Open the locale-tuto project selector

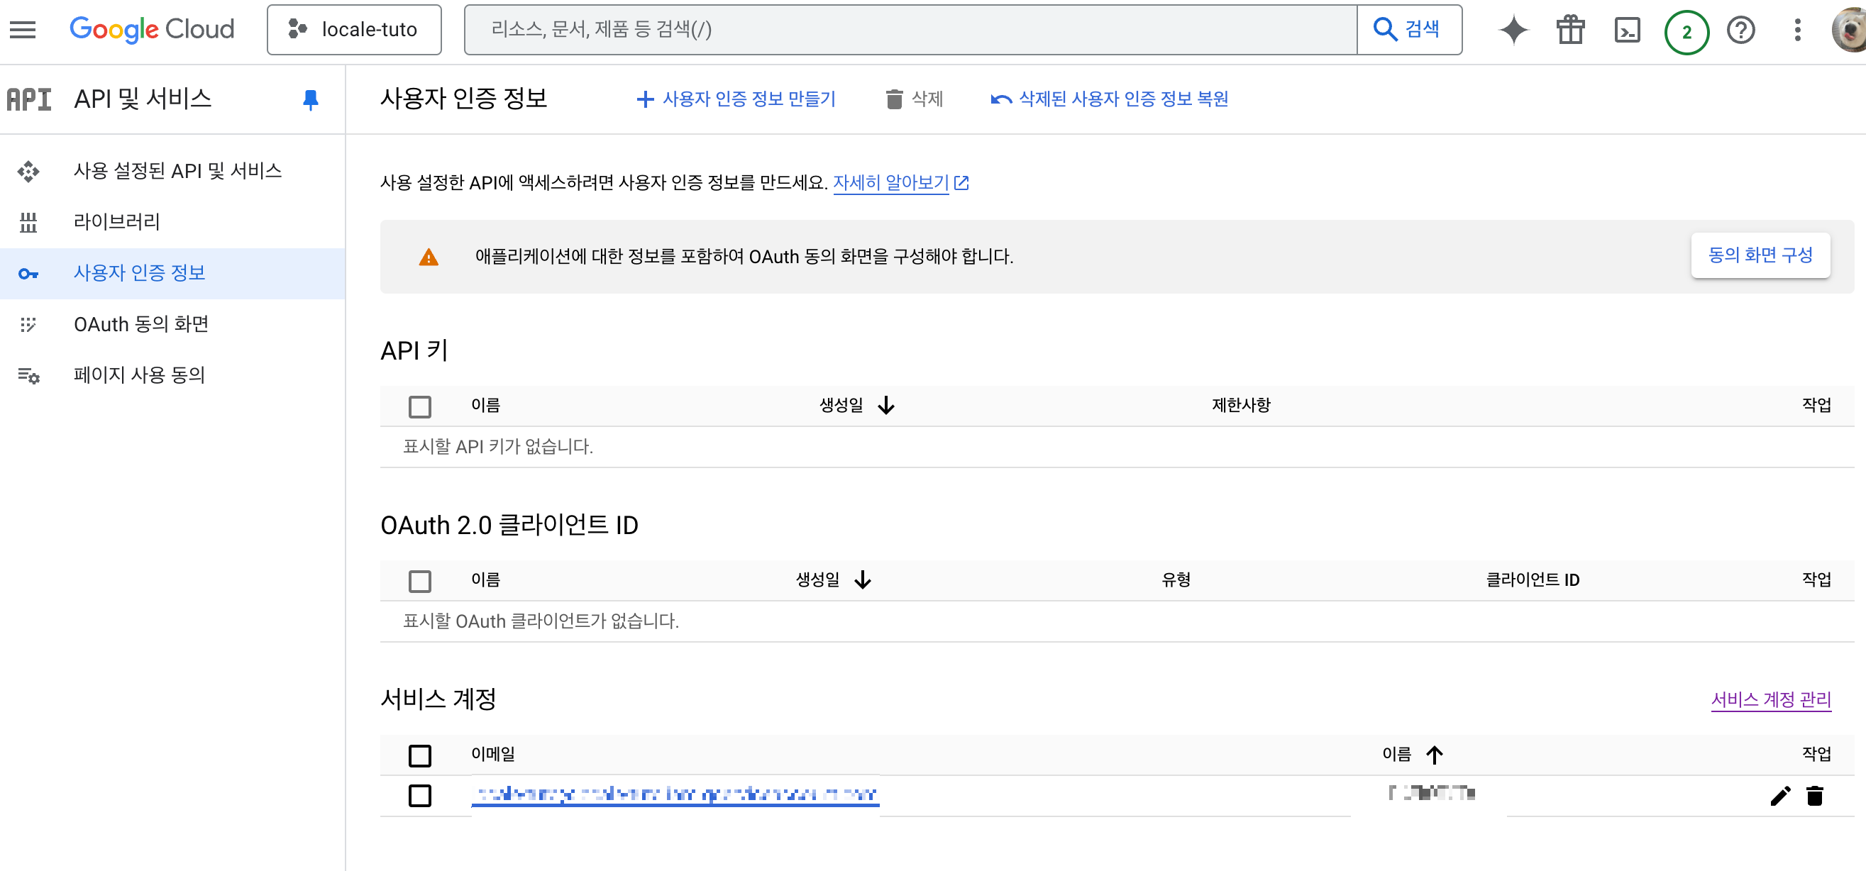(x=353, y=30)
